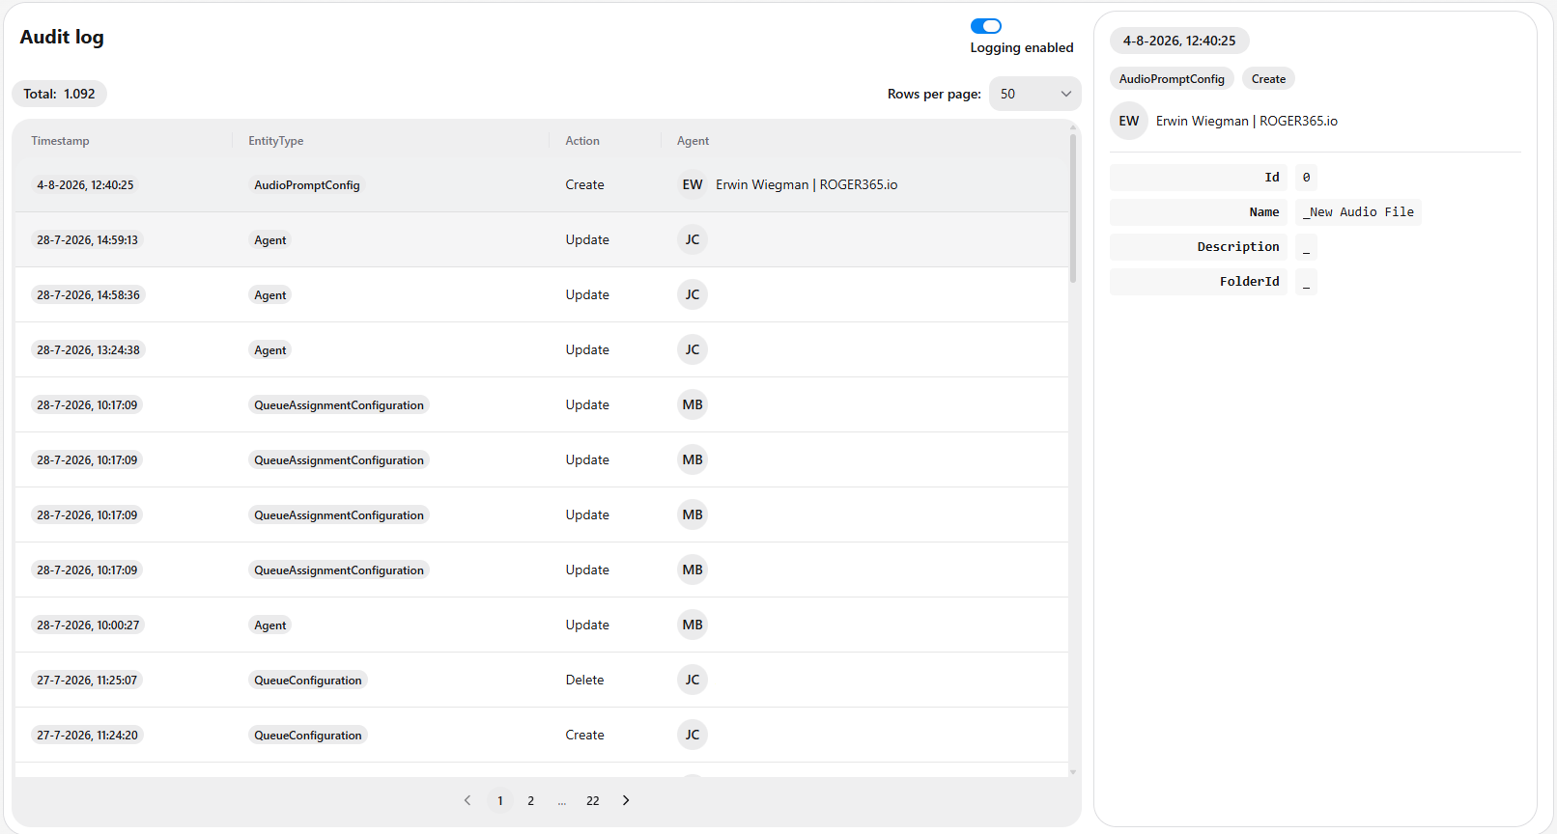Sort by the Action column header
The height and width of the screenshot is (834, 1557).
(x=582, y=141)
